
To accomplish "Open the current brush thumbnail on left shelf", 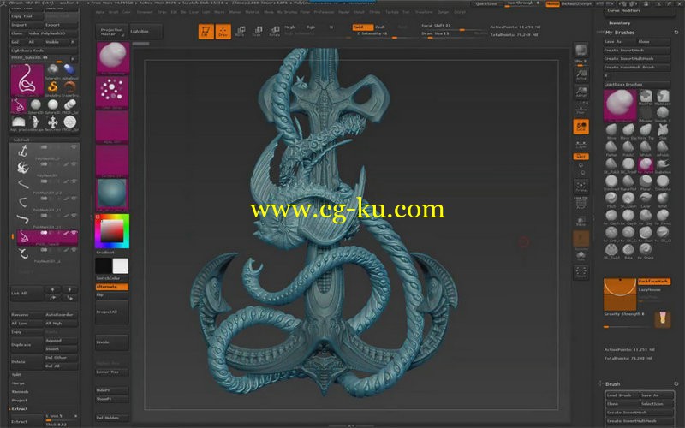I will point(113,57).
